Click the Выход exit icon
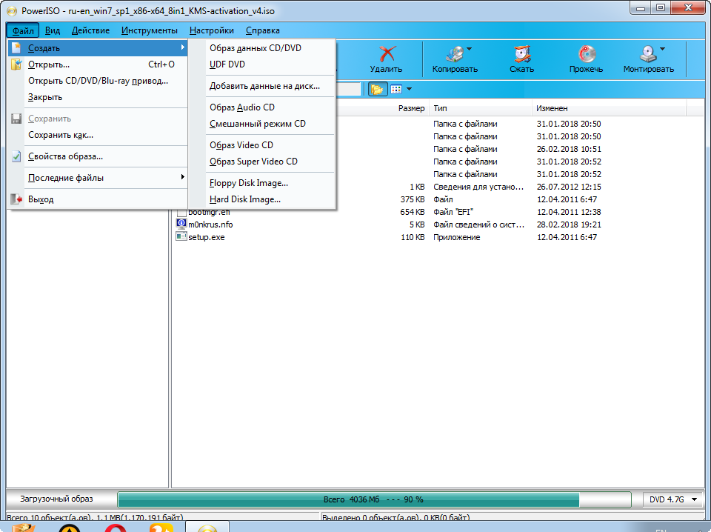 (x=16, y=199)
